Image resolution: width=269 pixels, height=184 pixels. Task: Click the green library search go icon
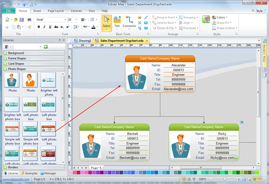46,47
